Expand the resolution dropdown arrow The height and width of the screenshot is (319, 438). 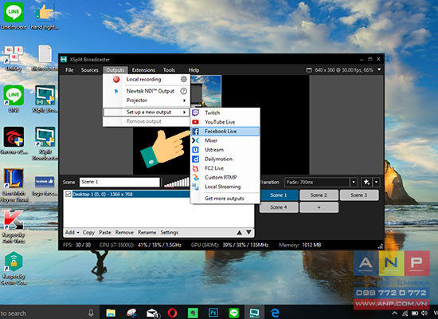point(379,69)
